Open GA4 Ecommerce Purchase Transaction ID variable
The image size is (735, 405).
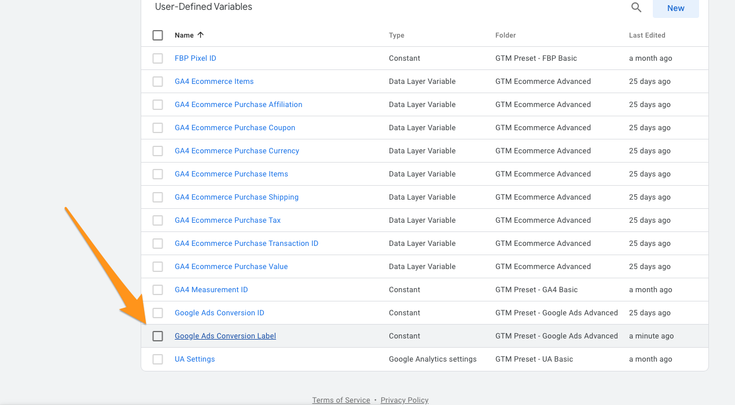[x=247, y=244]
